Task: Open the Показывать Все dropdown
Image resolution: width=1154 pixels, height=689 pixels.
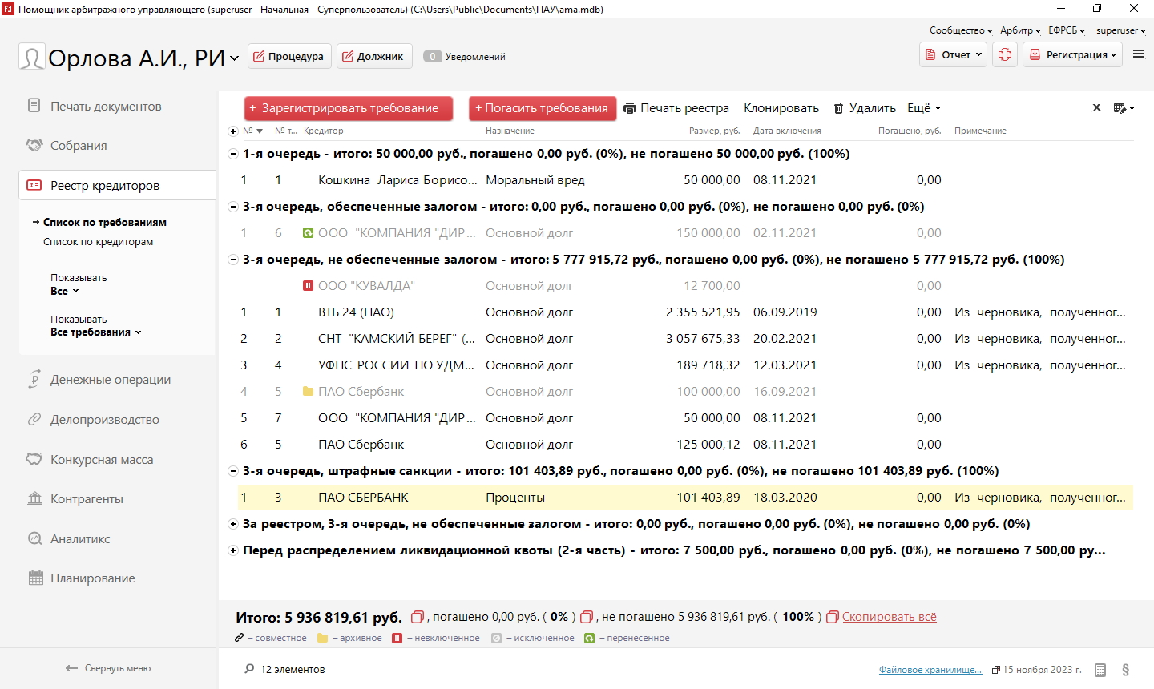Action: pos(65,291)
